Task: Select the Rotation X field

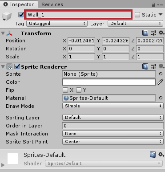Action: [x=81, y=49]
